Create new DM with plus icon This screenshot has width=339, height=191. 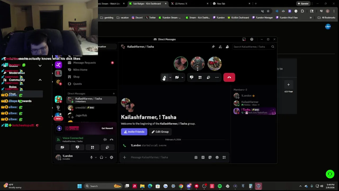[x=114, y=93]
